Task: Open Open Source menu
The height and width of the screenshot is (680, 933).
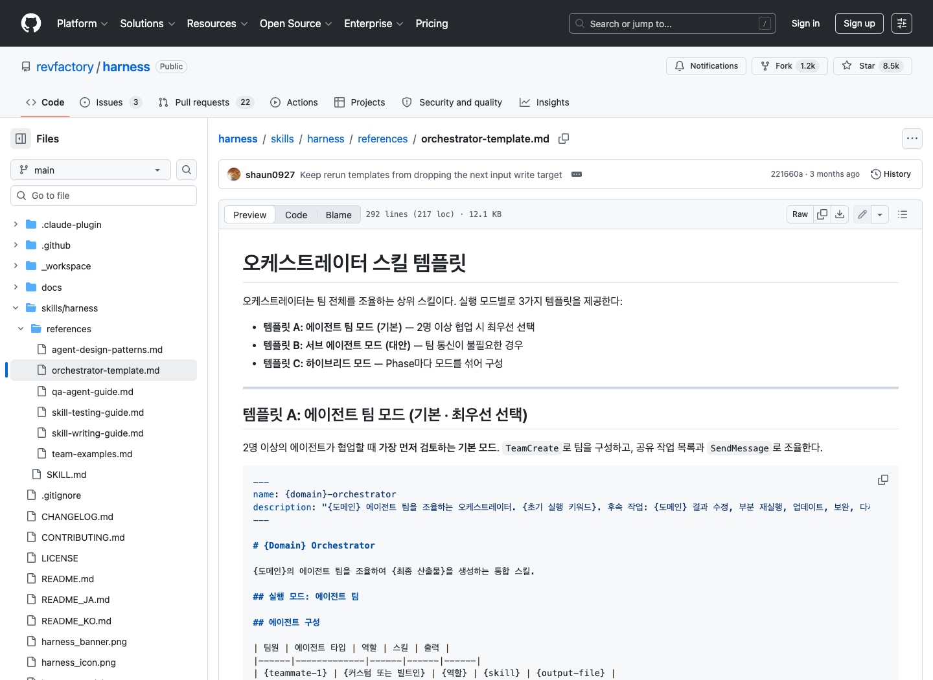Action: click(296, 23)
